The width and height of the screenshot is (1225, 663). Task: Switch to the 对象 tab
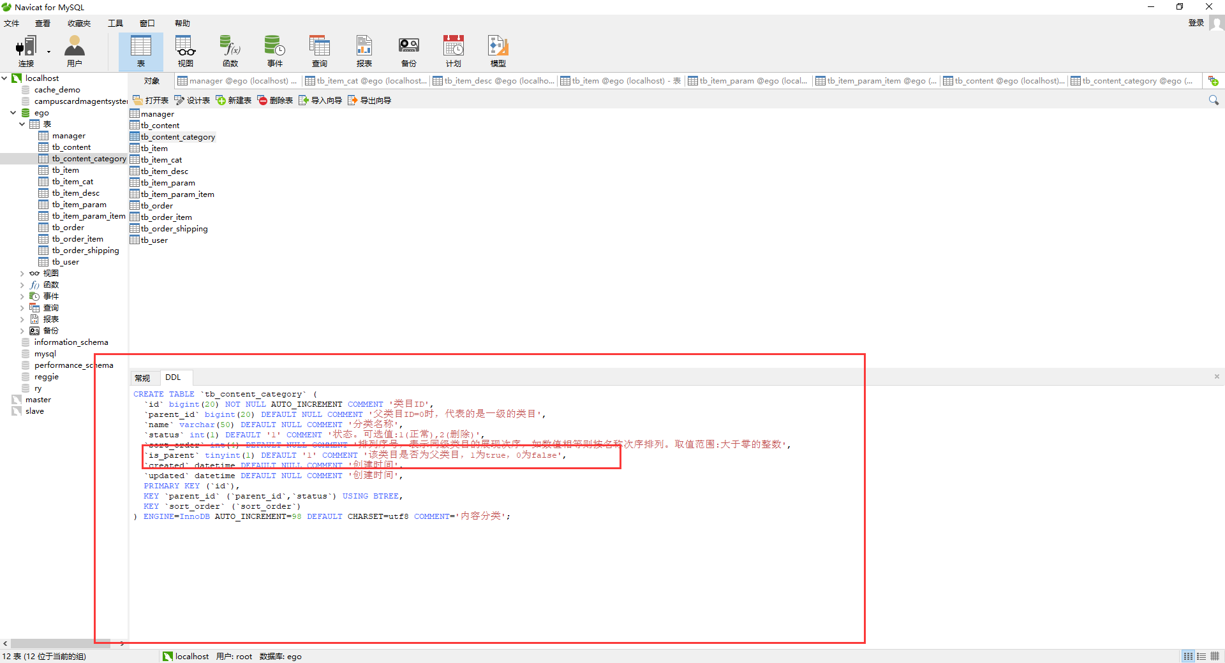click(x=151, y=81)
